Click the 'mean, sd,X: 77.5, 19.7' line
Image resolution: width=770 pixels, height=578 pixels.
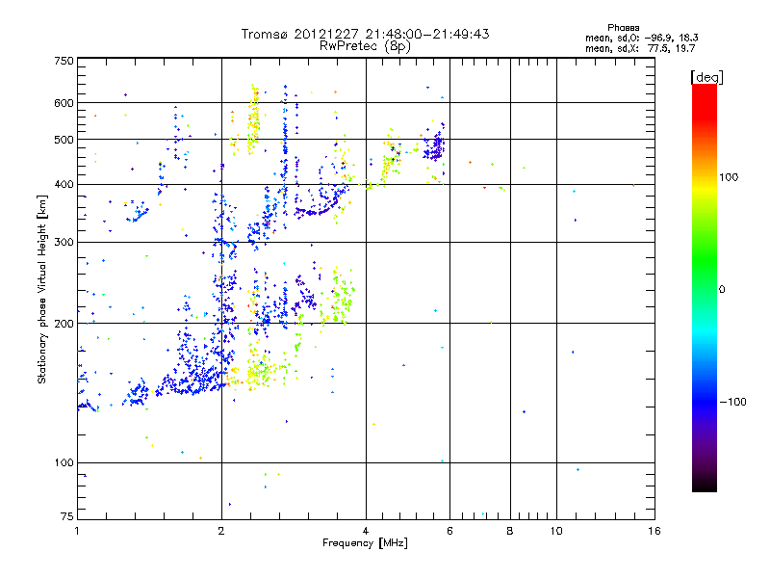pyautogui.click(x=640, y=48)
